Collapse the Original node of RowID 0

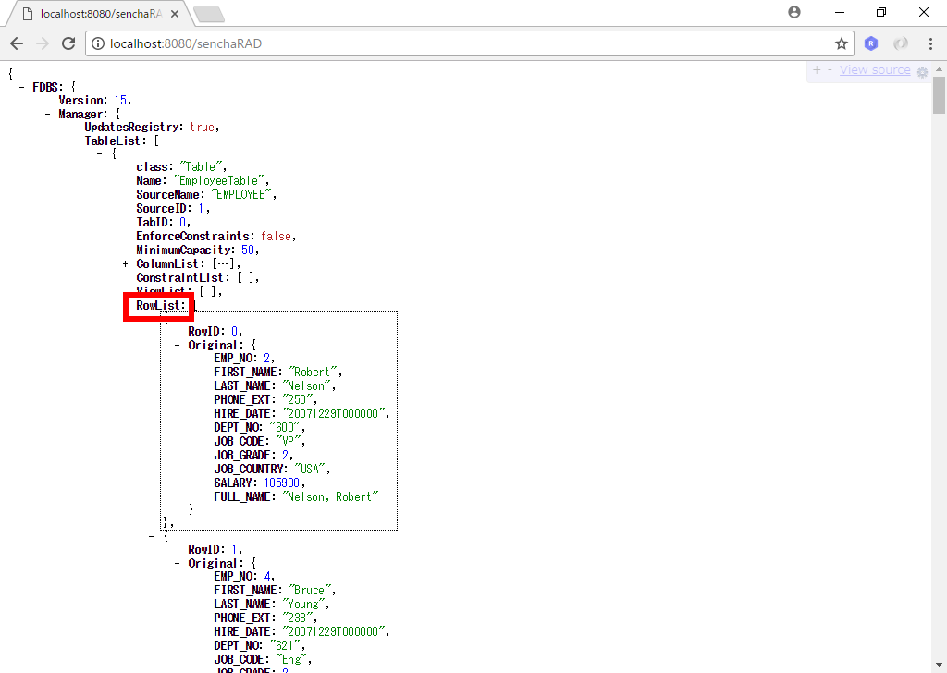[x=177, y=345]
